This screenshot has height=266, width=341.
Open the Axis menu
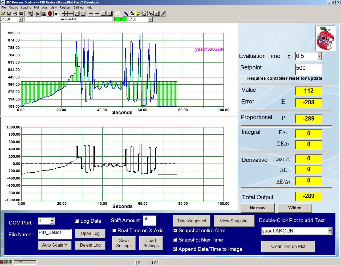(45, 7)
